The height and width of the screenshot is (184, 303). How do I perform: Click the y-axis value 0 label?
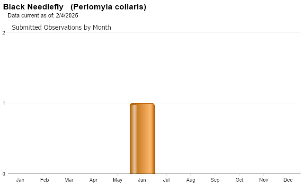[x=4, y=174]
